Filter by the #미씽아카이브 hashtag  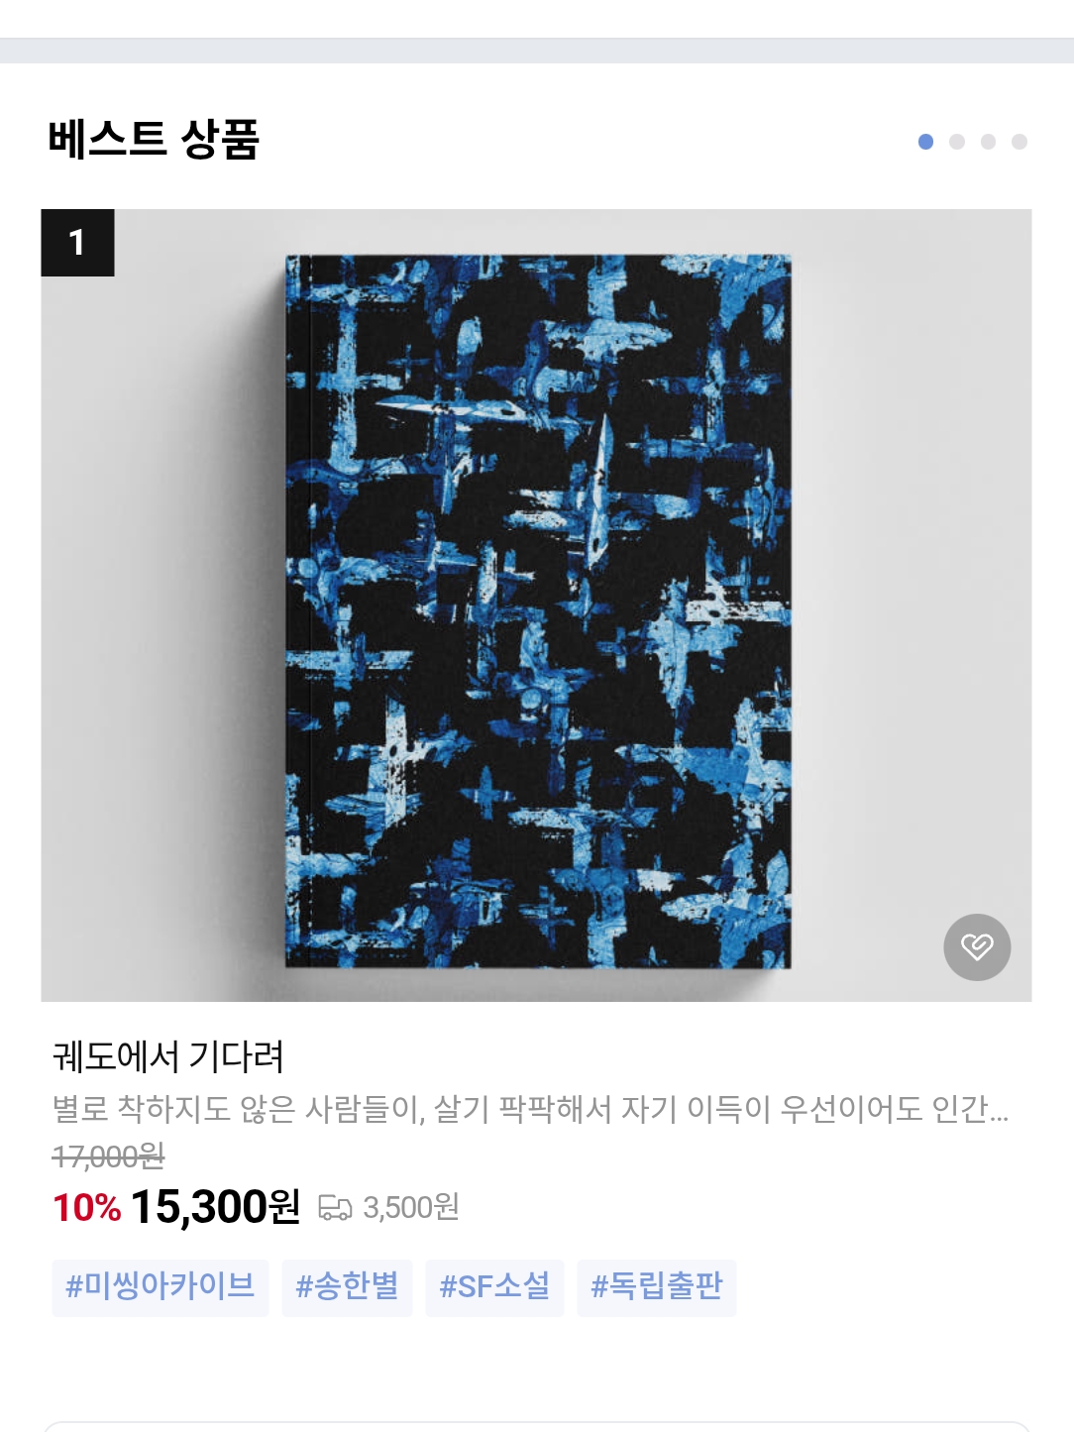click(160, 1286)
